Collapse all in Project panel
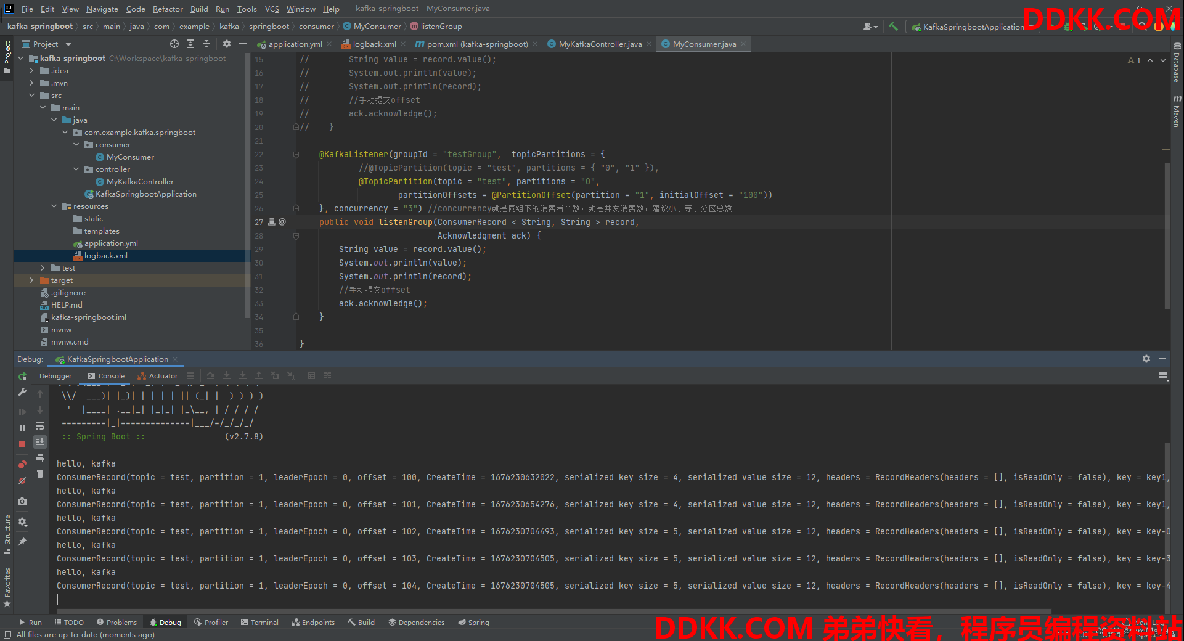 tap(206, 44)
